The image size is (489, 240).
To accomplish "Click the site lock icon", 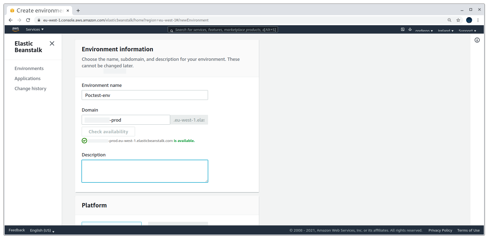I will click(39, 20).
